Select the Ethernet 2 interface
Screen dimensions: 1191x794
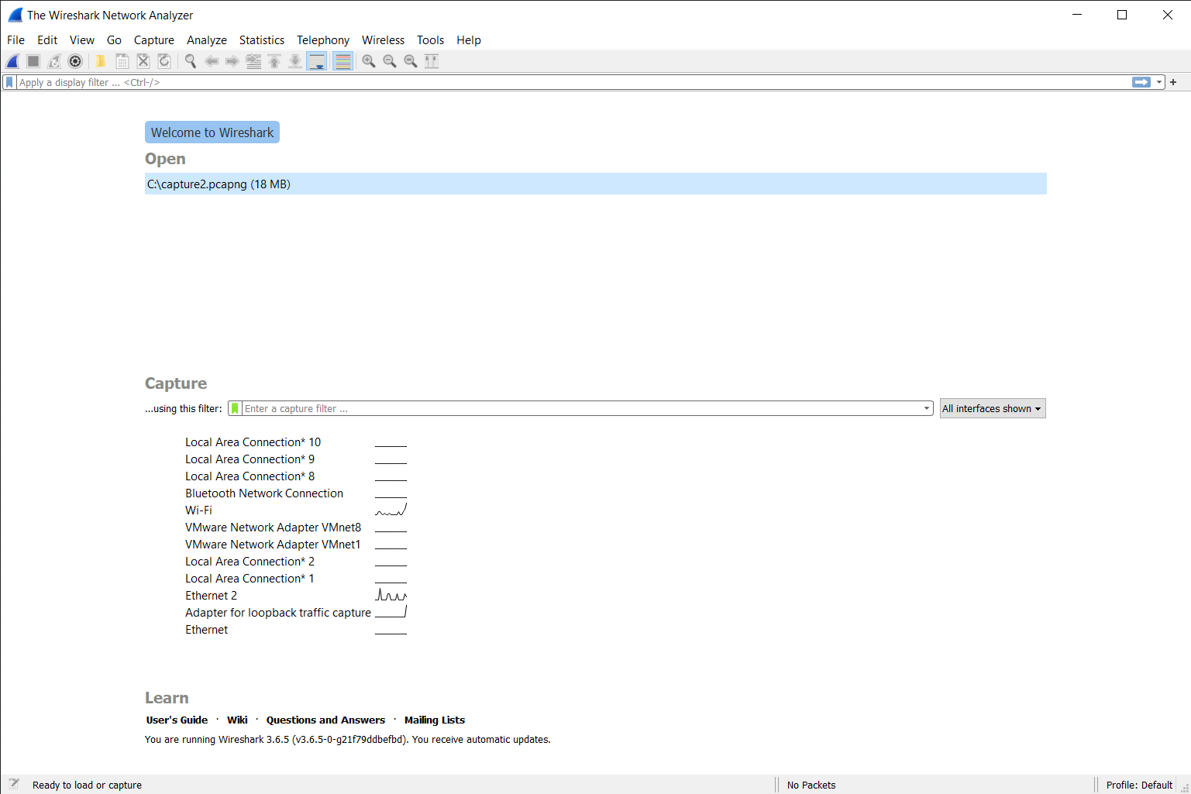[211, 596]
